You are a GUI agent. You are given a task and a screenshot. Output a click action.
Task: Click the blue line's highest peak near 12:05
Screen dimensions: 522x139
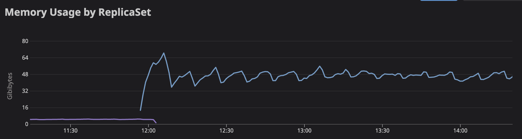pos(164,53)
